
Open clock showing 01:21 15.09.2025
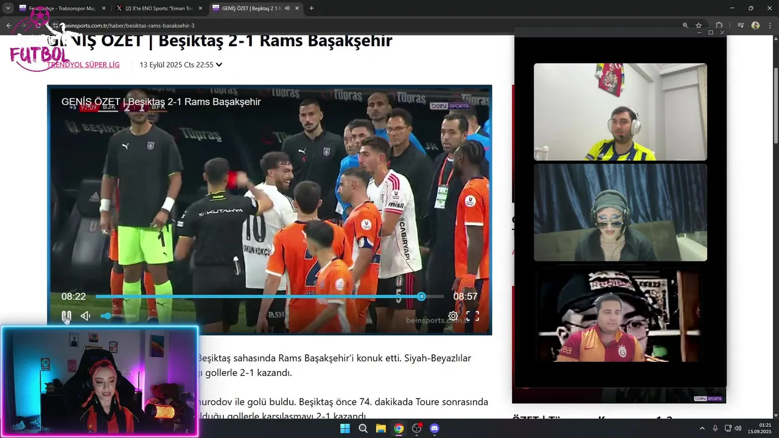click(760, 428)
